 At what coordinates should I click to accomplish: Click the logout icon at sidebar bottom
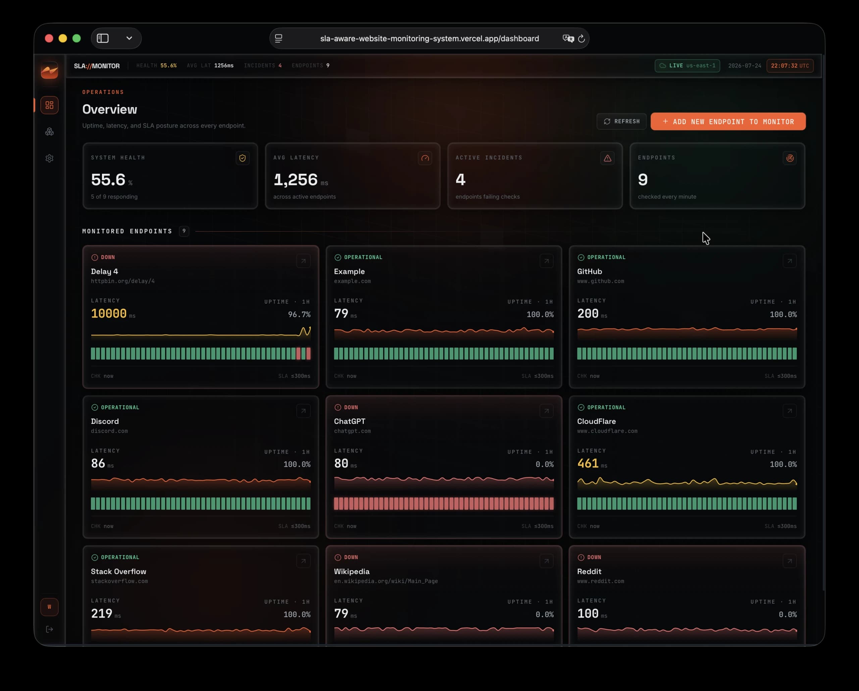click(49, 629)
